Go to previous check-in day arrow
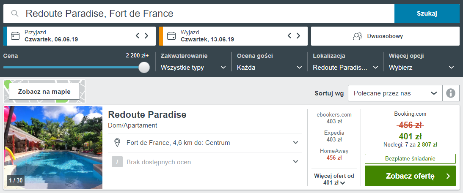463x193 pixels. click(137, 36)
